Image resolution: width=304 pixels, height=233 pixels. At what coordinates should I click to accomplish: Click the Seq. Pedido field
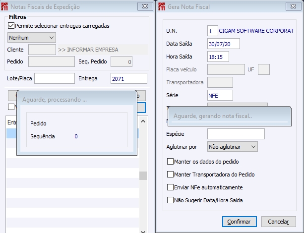(122, 61)
